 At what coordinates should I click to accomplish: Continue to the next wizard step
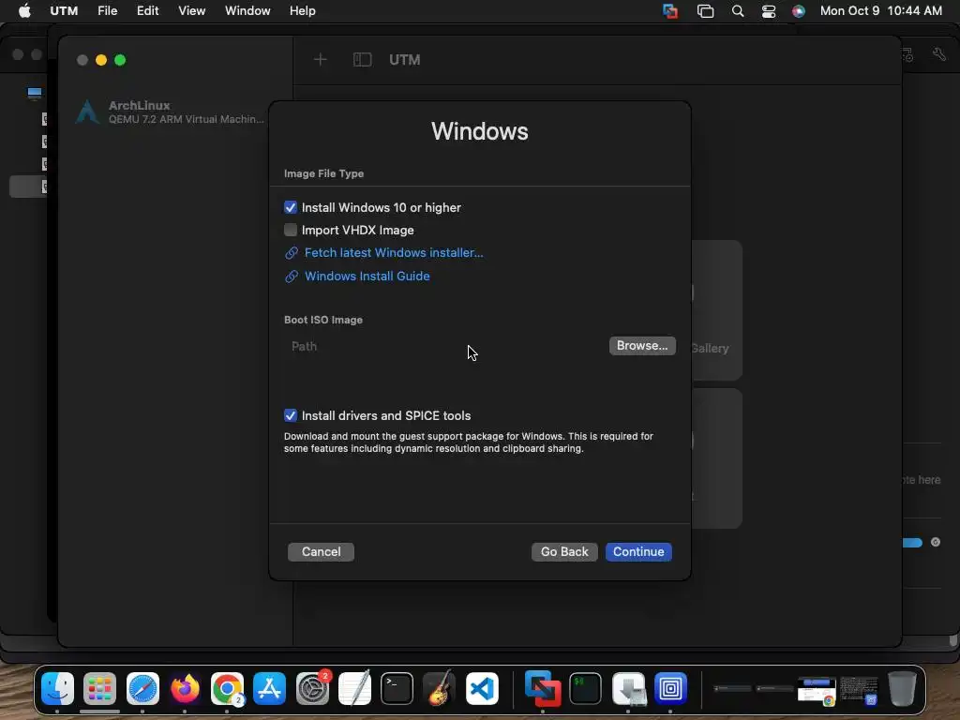(x=638, y=551)
